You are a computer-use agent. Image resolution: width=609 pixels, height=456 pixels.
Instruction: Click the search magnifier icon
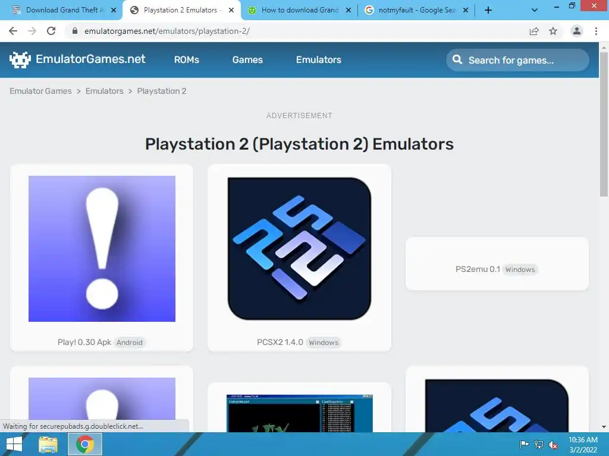click(457, 59)
